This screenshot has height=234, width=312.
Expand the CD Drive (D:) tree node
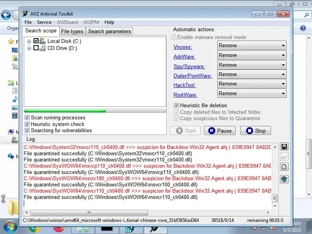point(29,48)
